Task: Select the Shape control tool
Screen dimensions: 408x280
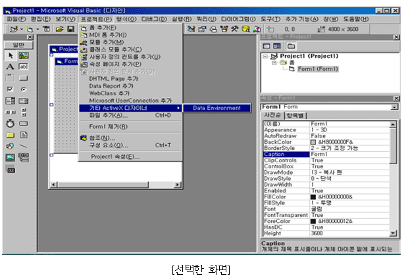Action: [x=11, y=146]
